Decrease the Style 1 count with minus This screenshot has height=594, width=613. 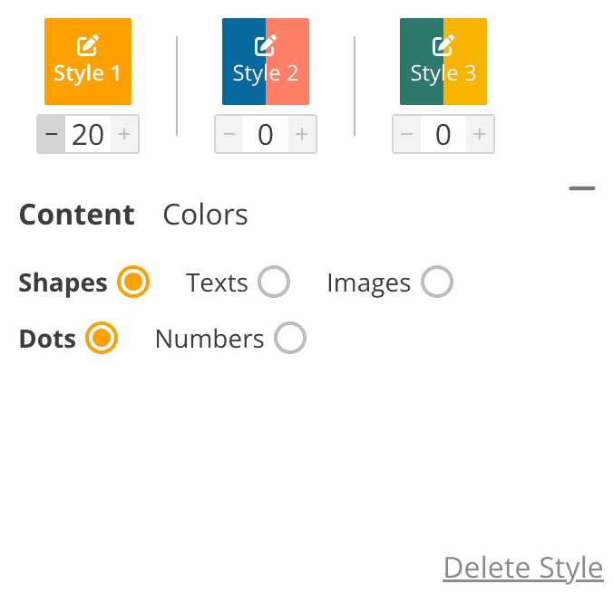pyautogui.click(x=51, y=135)
